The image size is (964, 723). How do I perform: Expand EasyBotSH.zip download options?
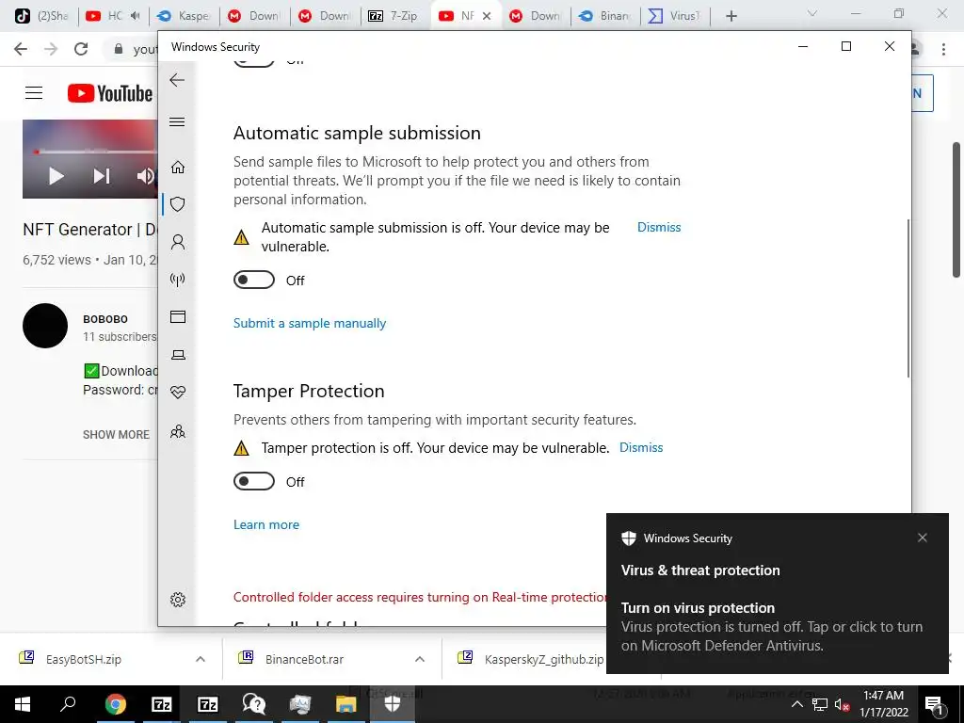click(x=201, y=659)
